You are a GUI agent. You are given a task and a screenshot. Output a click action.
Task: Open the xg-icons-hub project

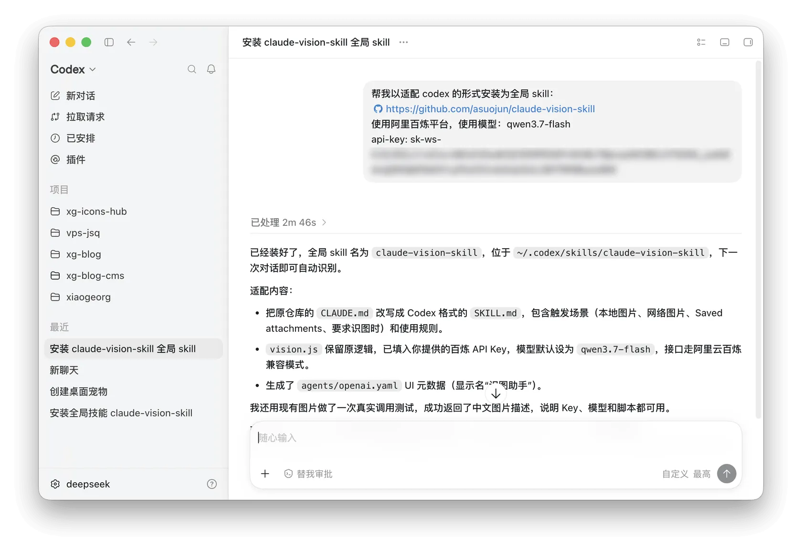(x=89, y=211)
